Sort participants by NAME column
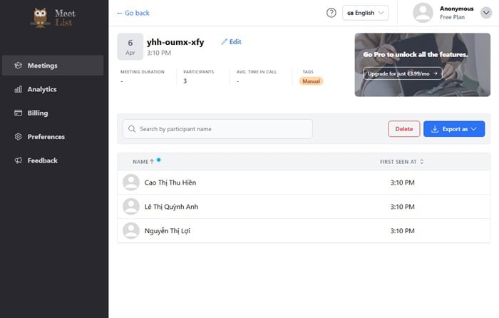Viewport: 499px width, 318px height. [143, 162]
